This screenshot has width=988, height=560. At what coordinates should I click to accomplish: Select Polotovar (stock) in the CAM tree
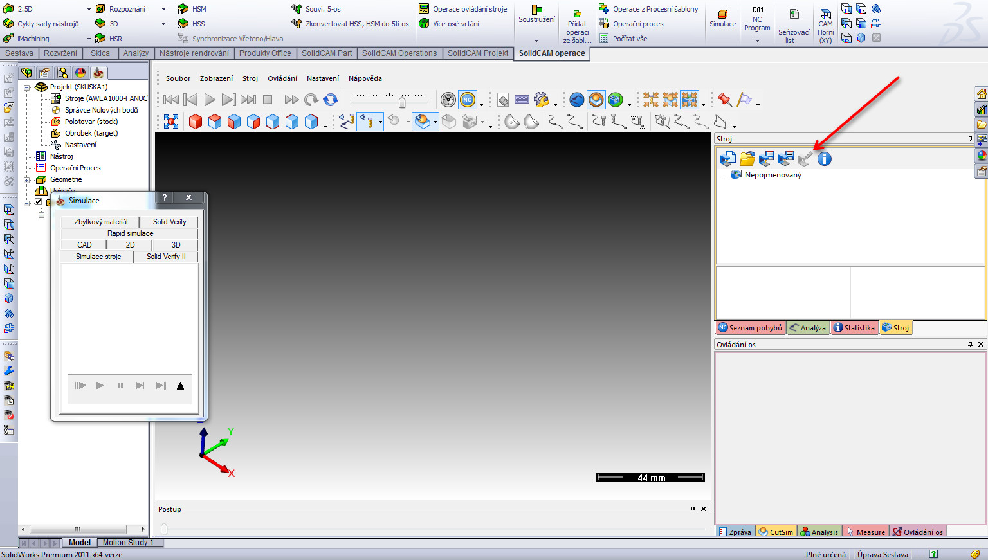(x=91, y=122)
